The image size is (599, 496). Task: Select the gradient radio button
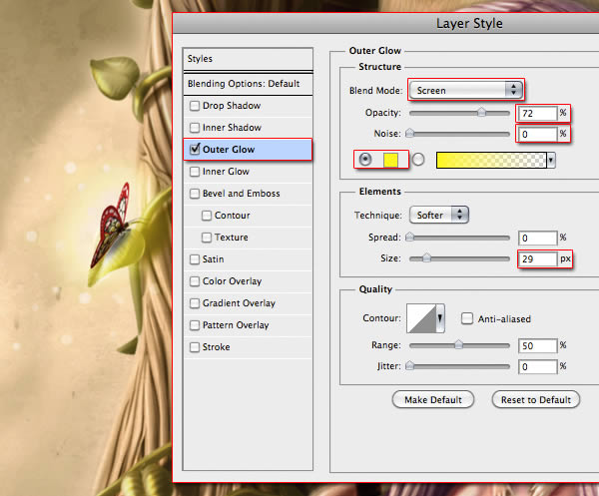418,160
